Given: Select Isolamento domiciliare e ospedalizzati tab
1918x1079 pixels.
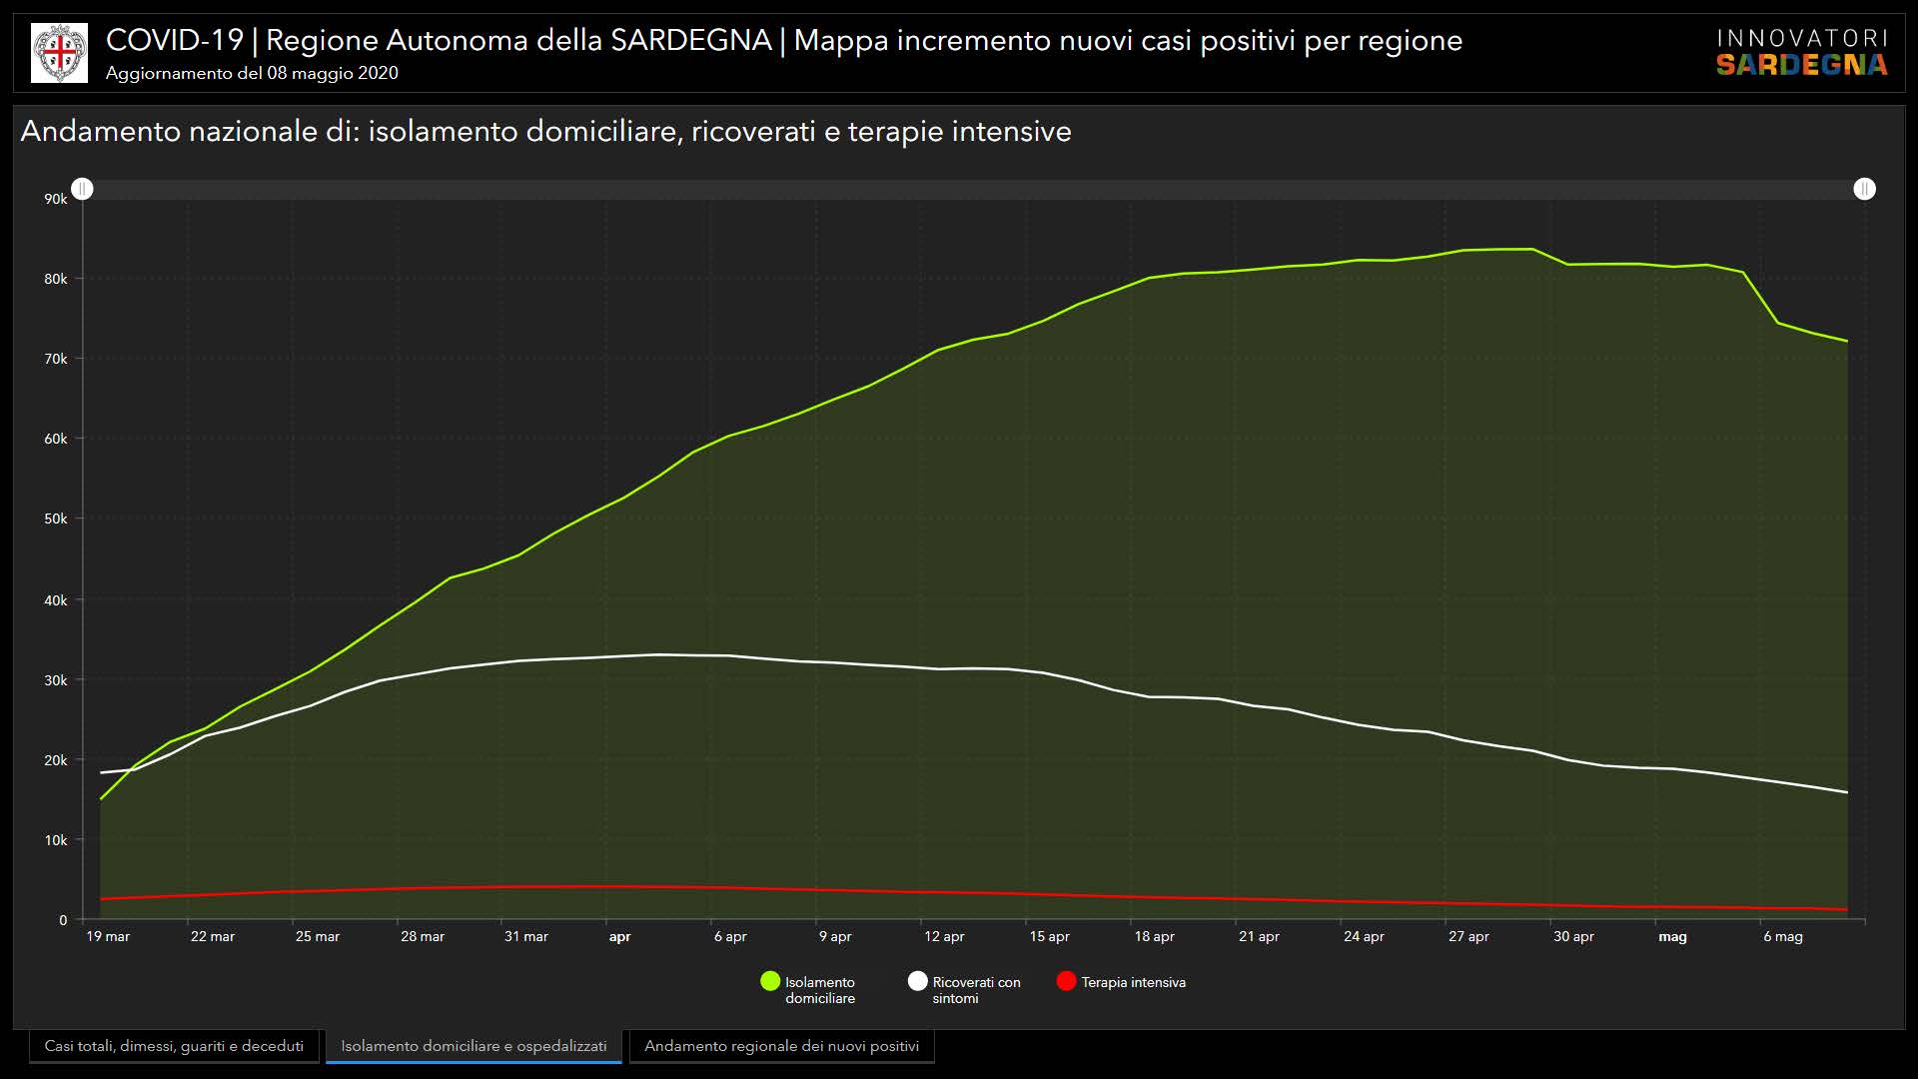Looking at the screenshot, I should click(x=474, y=1046).
